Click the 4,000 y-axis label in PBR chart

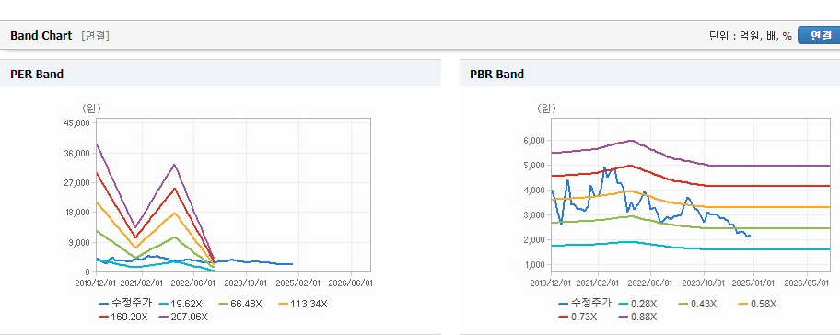(x=535, y=190)
